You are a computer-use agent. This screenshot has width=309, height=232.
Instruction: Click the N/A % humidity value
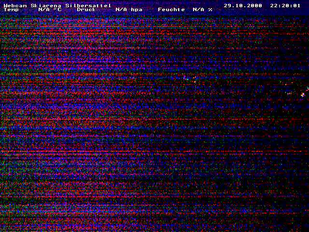pos(202,10)
